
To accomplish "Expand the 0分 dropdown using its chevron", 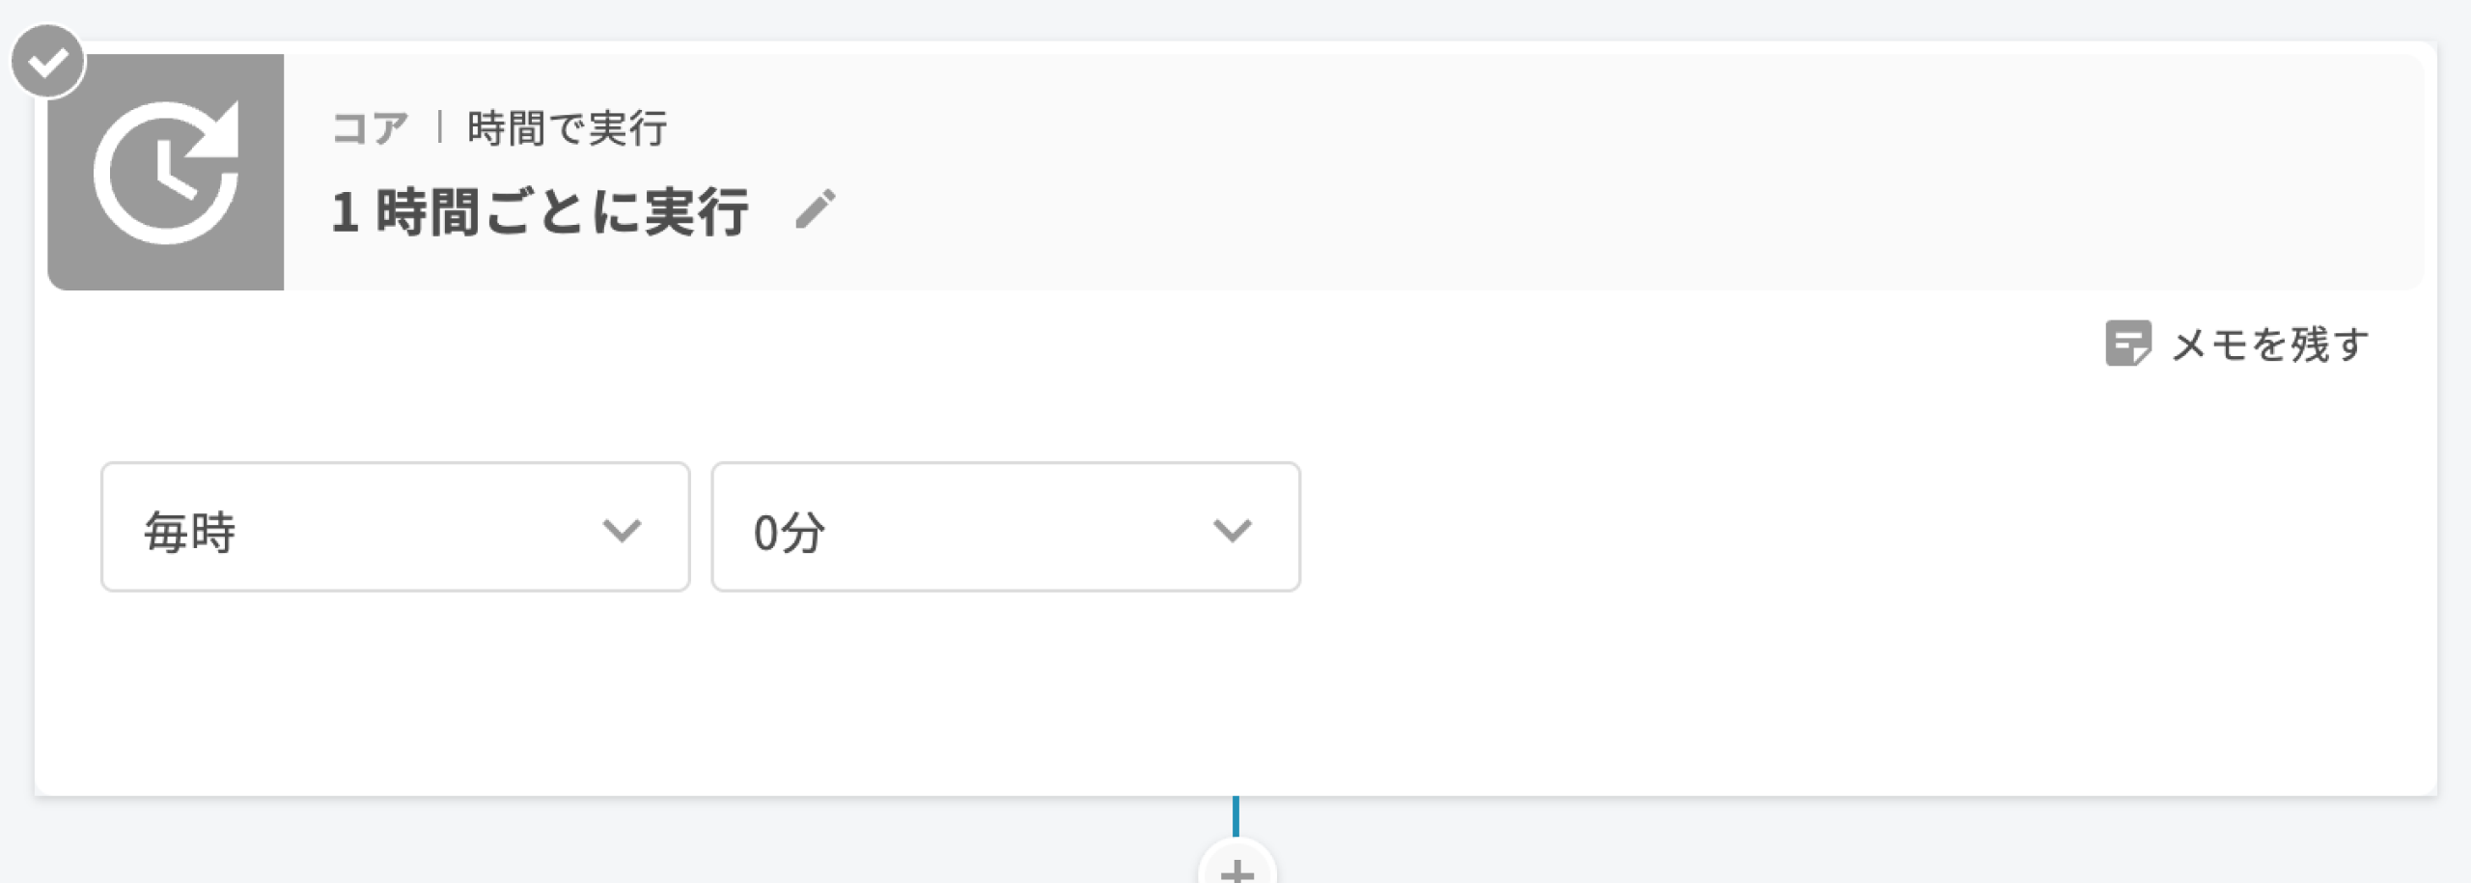I will tap(1232, 530).
